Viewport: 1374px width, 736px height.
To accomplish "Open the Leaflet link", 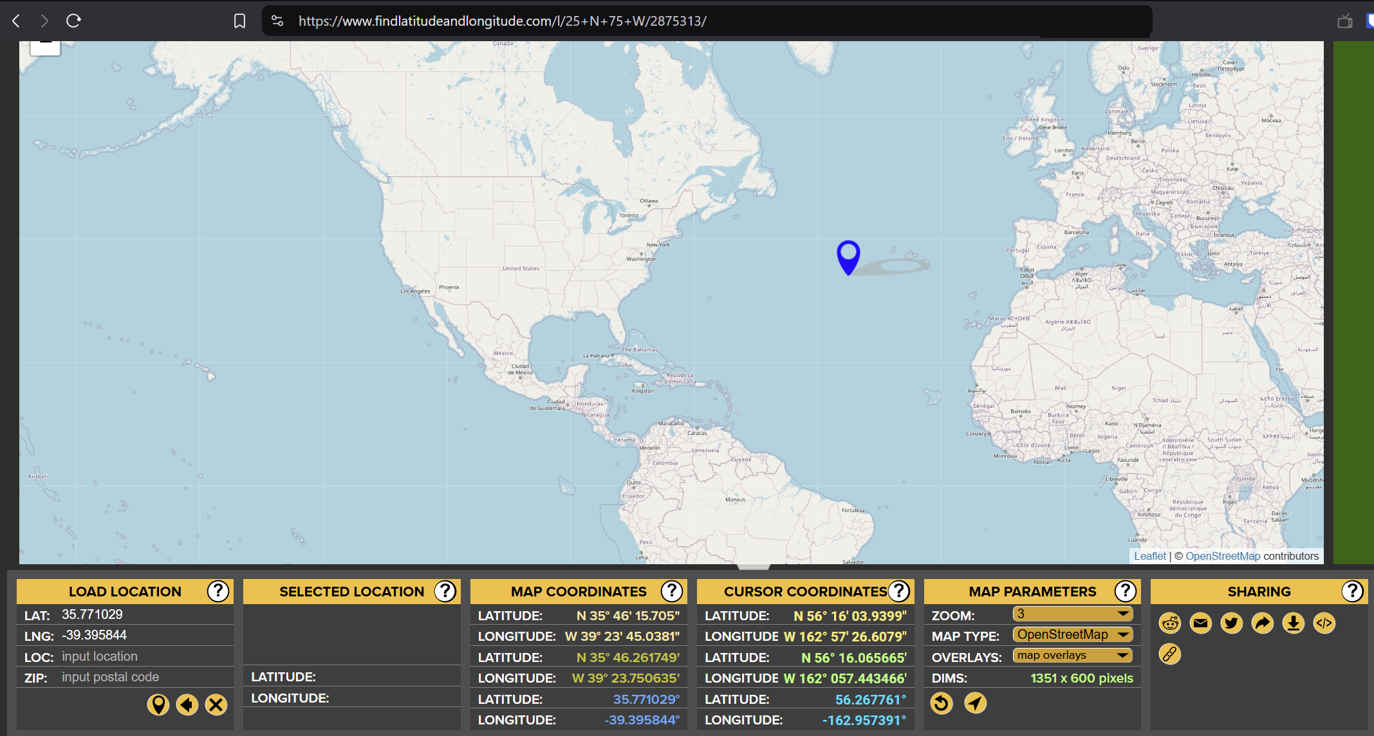I will (1149, 556).
